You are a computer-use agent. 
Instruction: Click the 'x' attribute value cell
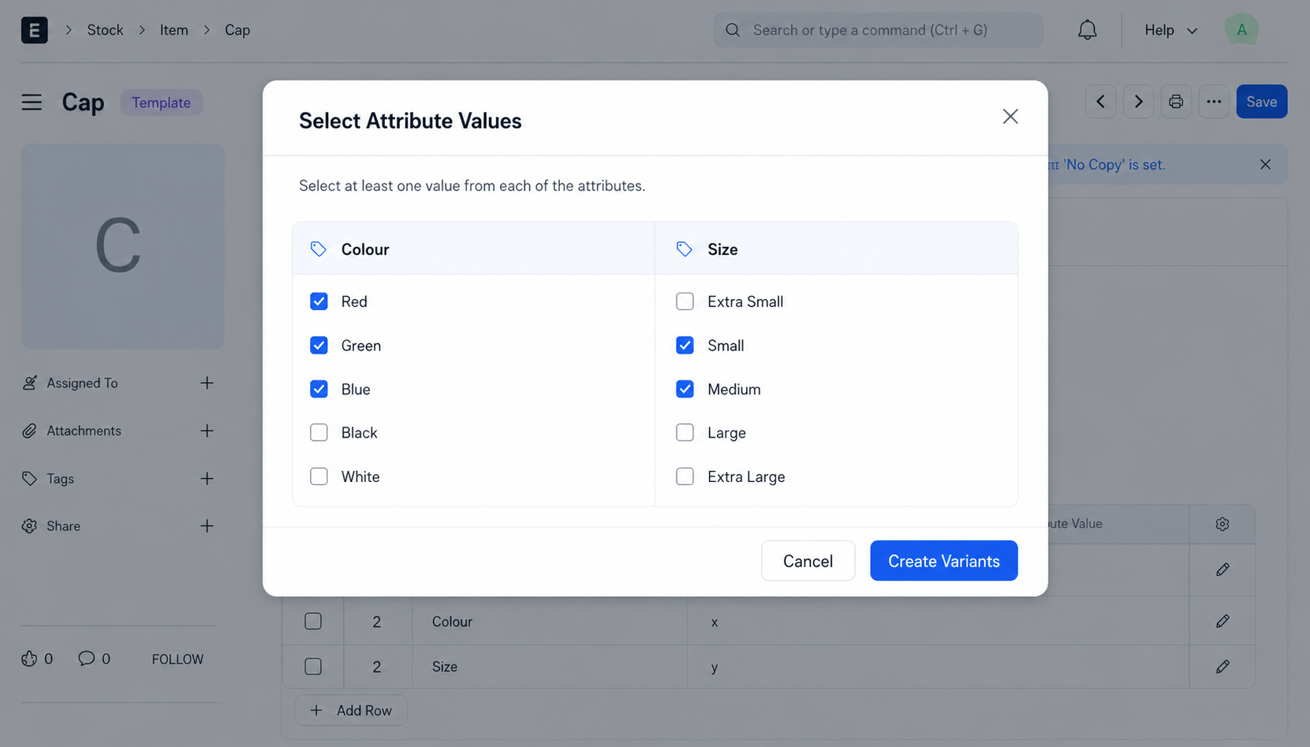click(938, 622)
